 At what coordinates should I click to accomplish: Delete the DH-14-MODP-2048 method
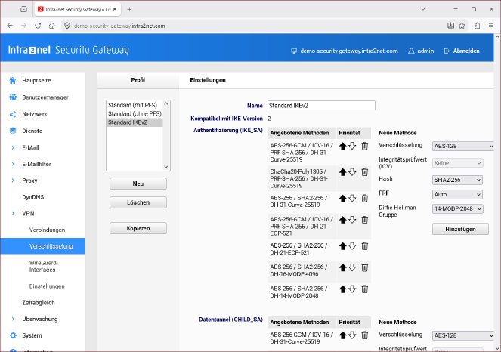(x=364, y=289)
